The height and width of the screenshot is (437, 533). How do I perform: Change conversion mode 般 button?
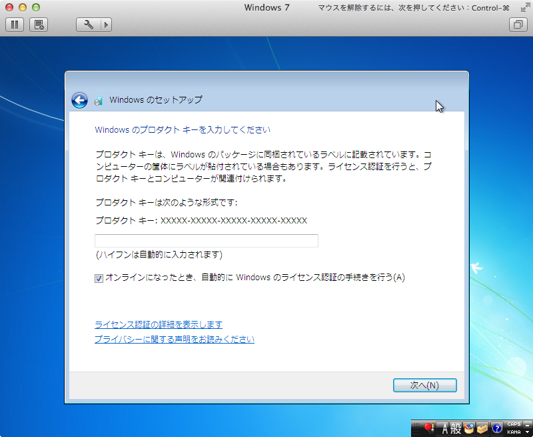tap(456, 428)
